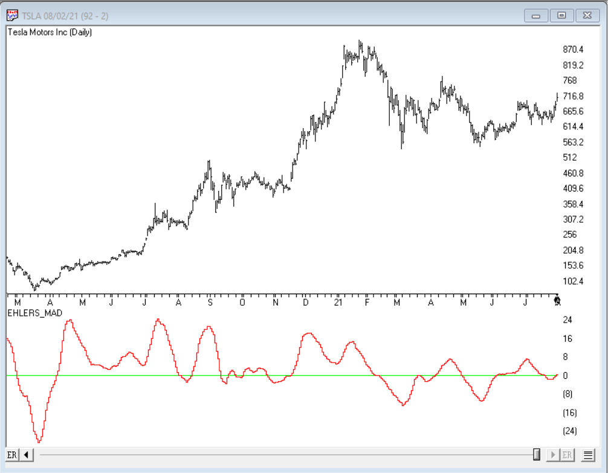Click the horizontal scrollbar thumb
Image resolution: width=608 pixels, height=473 pixels.
click(537, 454)
